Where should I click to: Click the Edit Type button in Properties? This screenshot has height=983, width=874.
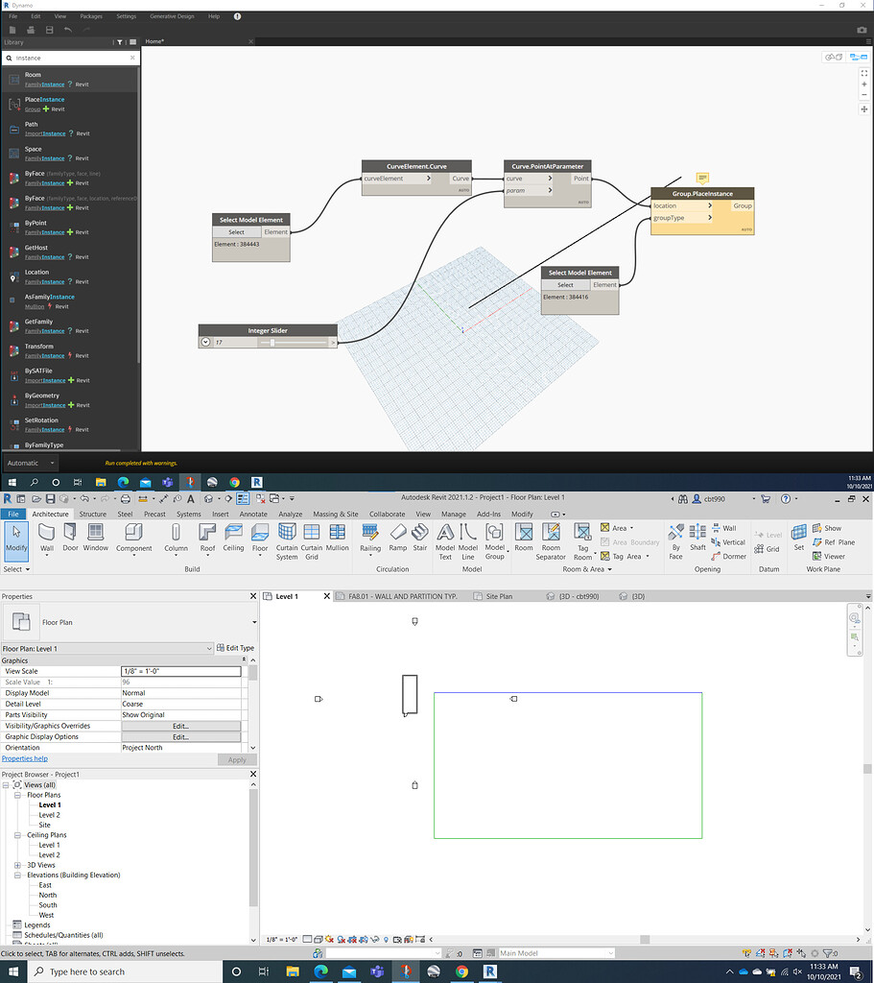[233, 648]
